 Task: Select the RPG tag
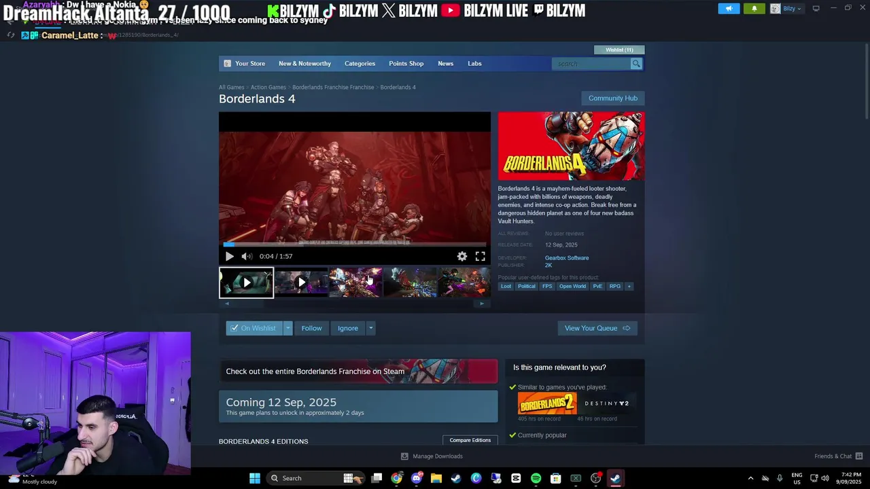coord(615,287)
